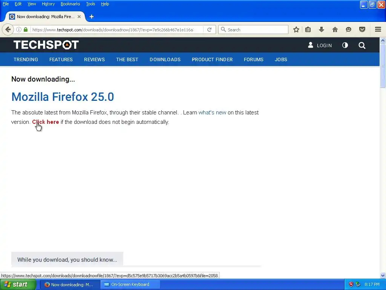Click the TechSpot user login icon
This screenshot has width=386, height=290.
(x=311, y=45)
